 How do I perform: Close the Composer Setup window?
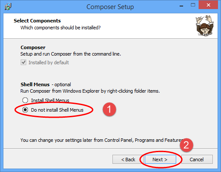click(x=209, y=5)
